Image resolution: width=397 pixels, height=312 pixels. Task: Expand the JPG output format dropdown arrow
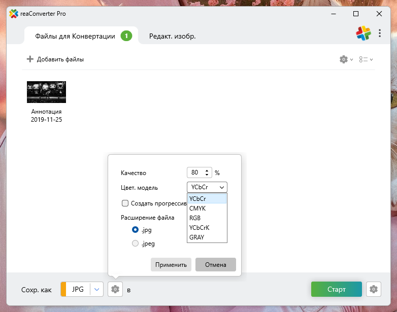click(97, 289)
